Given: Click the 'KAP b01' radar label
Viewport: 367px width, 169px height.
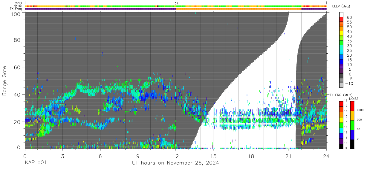Looking at the screenshot, I should (36, 163).
